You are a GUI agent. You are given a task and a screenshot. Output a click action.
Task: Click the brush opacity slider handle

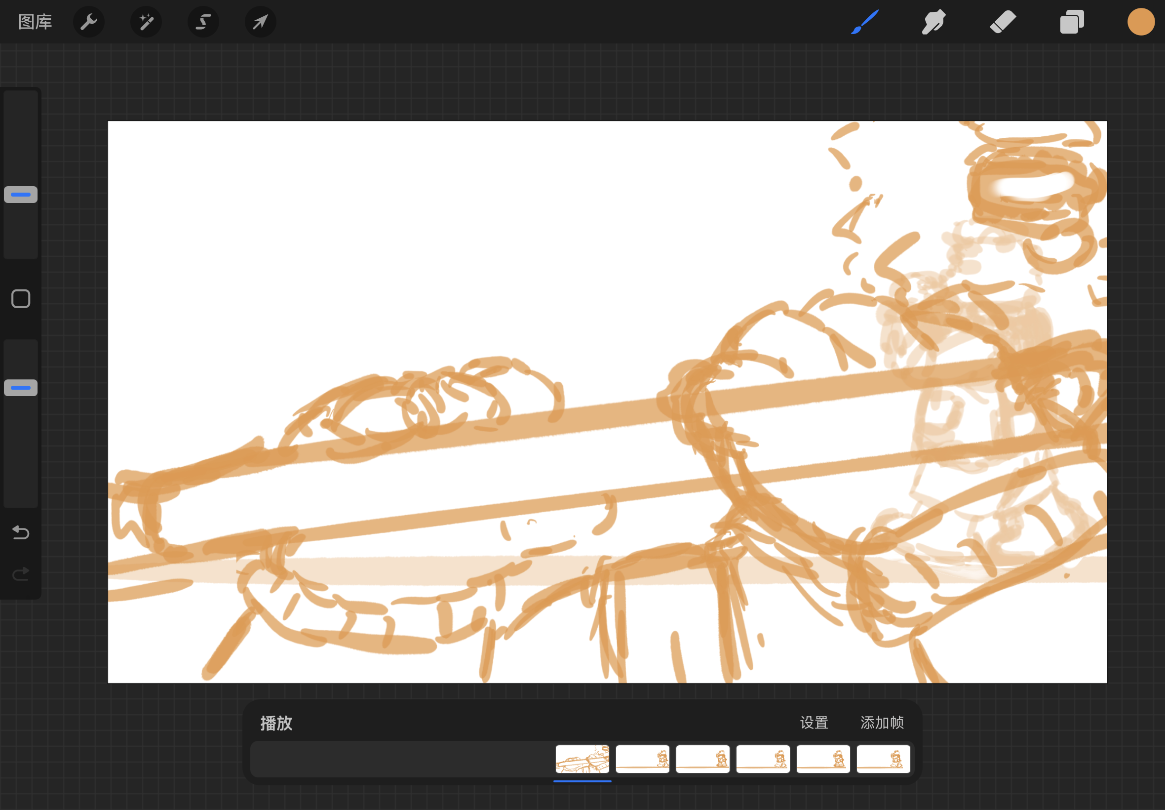21,388
